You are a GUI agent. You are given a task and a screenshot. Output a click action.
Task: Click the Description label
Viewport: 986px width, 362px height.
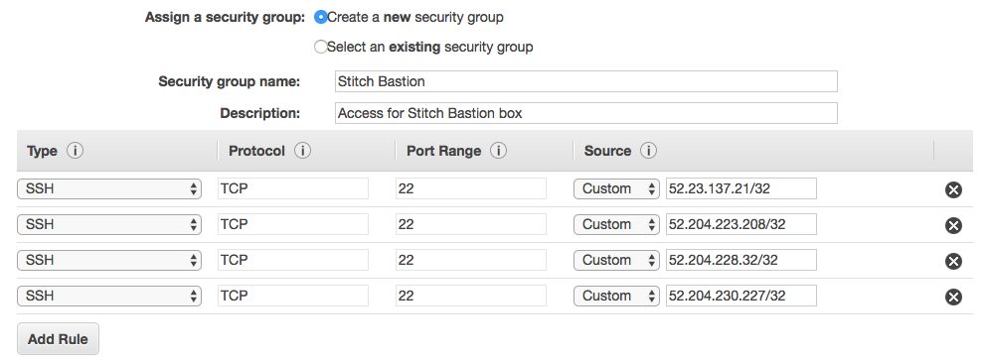(x=260, y=113)
